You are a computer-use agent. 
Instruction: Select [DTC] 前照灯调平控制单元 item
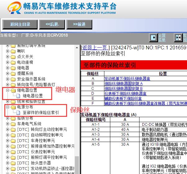coord(42,158)
